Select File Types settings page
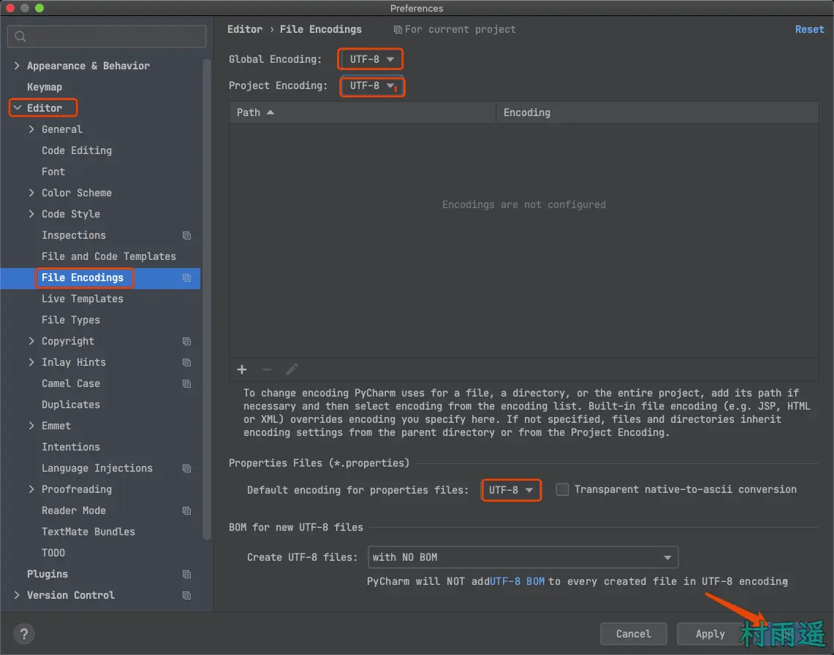This screenshot has height=655, width=834. click(x=71, y=320)
